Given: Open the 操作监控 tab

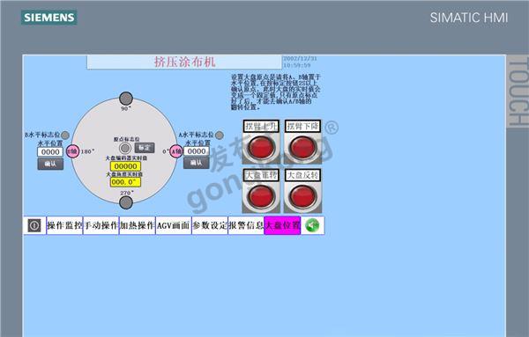Looking at the screenshot, I should tap(64, 225).
